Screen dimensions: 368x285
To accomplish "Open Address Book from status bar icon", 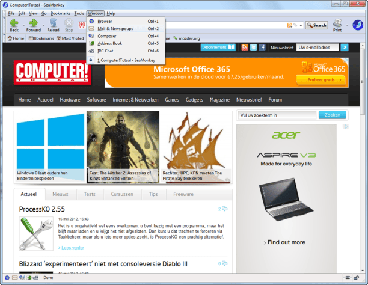I will [x=29, y=278].
